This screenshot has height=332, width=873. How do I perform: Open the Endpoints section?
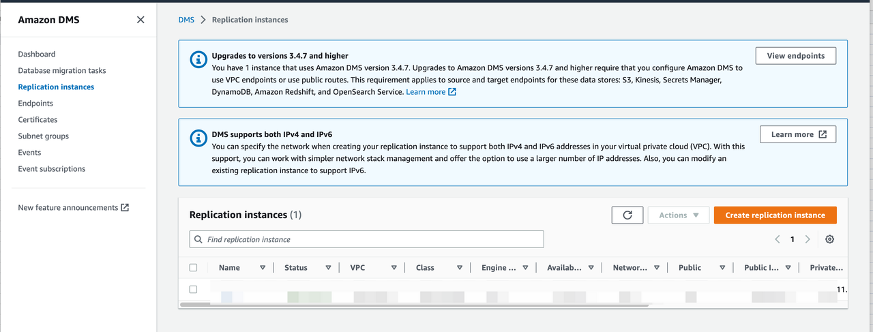pyautogui.click(x=35, y=103)
